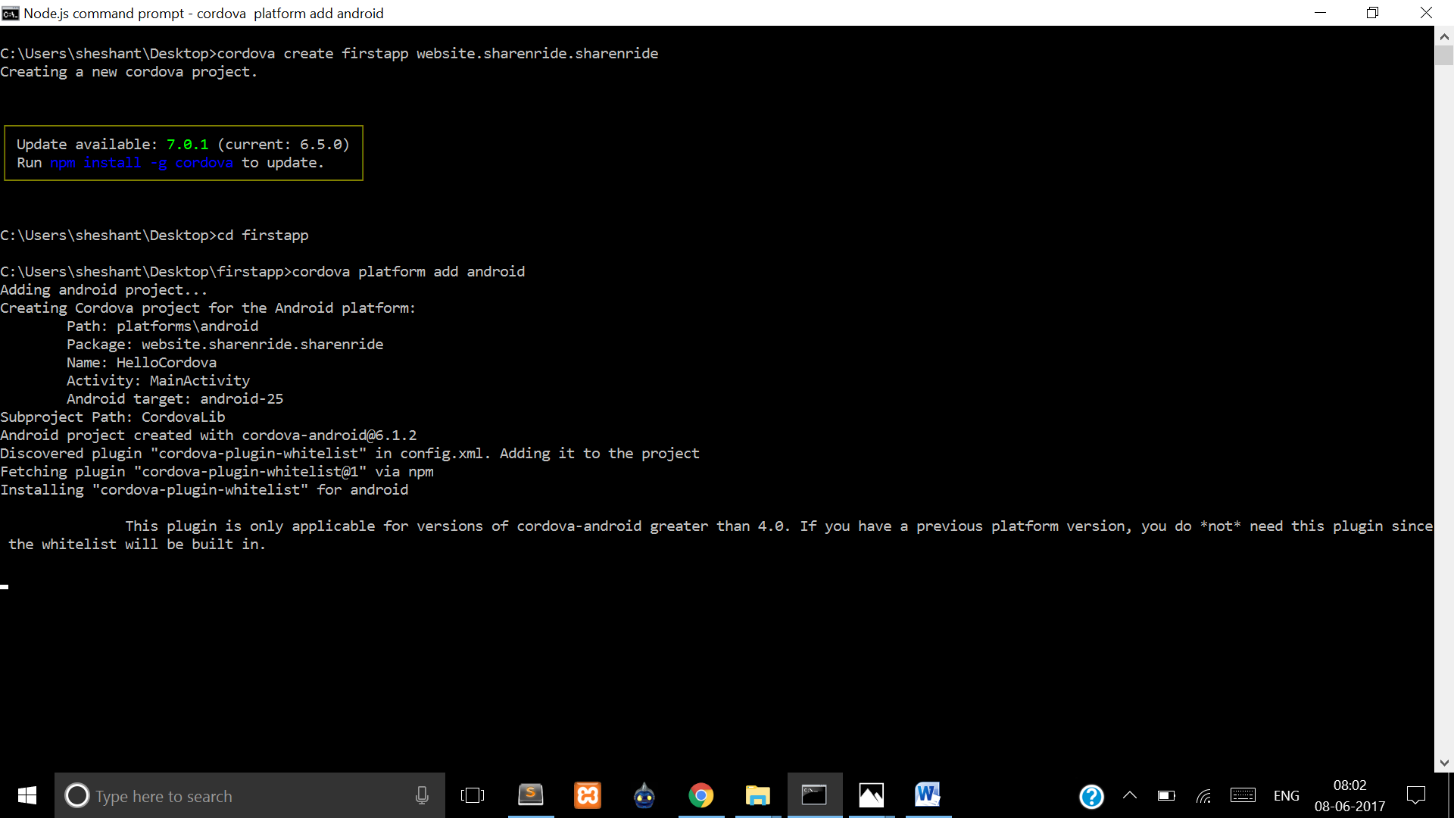Launch XAMPP from the taskbar
This screenshot has height=818, width=1454.
coord(588,795)
